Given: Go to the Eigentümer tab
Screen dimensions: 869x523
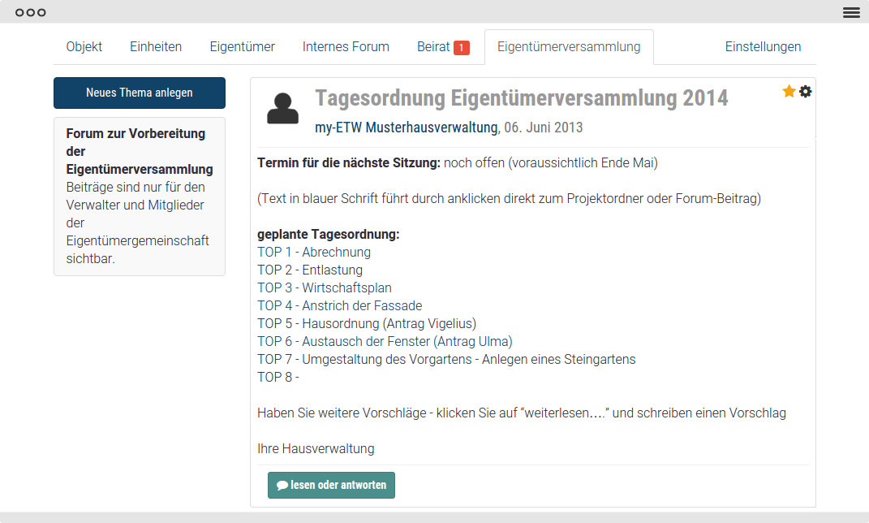Looking at the screenshot, I should tap(242, 47).
